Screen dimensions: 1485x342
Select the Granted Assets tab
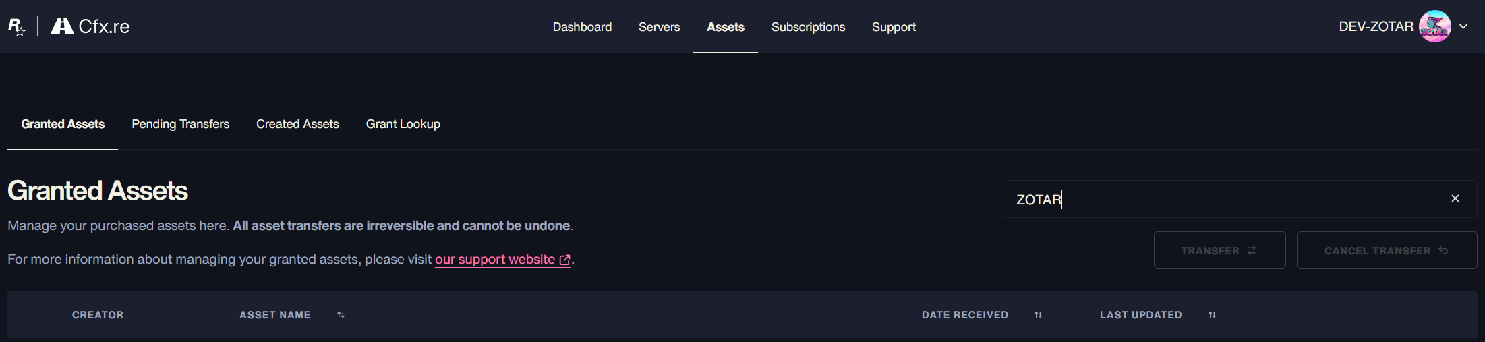click(63, 124)
